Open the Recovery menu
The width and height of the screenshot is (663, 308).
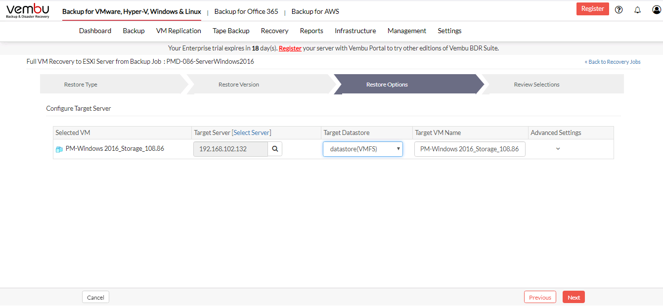[274, 31]
